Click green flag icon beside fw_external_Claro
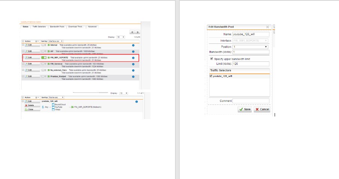This screenshot has width=339, height=179. click(49, 70)
